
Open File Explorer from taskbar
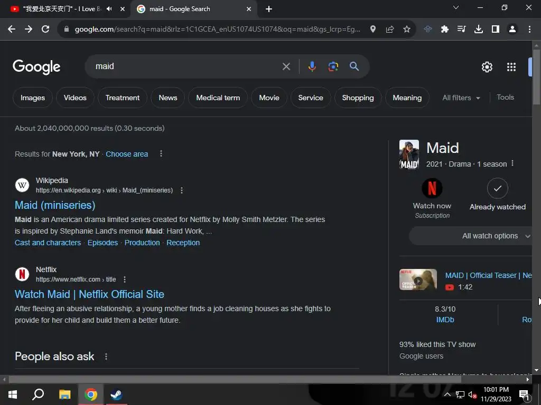click(x=64, y=394)
